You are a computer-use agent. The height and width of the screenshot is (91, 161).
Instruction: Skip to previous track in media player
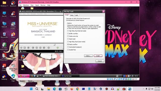(33, 48)
